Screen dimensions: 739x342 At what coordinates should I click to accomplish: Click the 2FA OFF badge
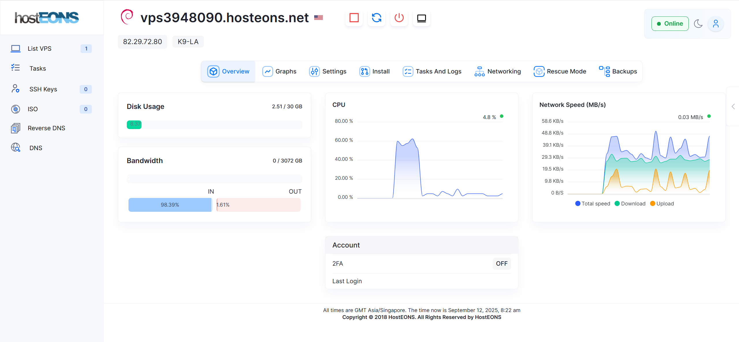tap(502, 264)
